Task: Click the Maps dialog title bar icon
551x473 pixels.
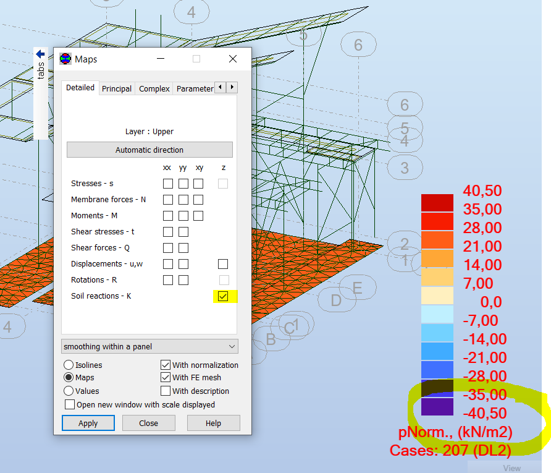Action: point(66,59)
